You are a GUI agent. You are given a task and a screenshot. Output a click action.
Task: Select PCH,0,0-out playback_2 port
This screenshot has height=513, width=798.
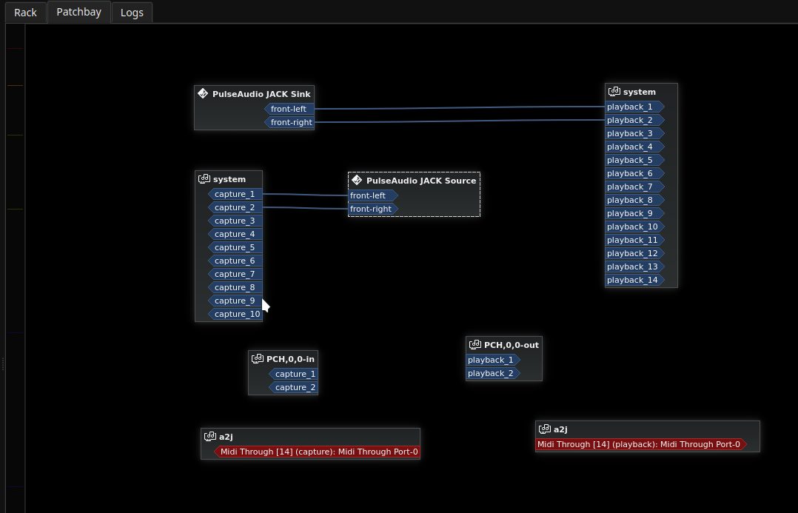click(493, 373)
